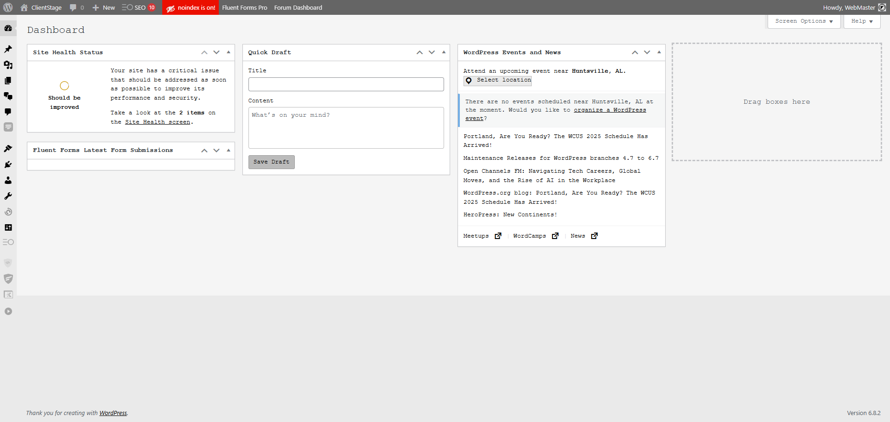Focus the Content text area

click(x=346, y=128)
